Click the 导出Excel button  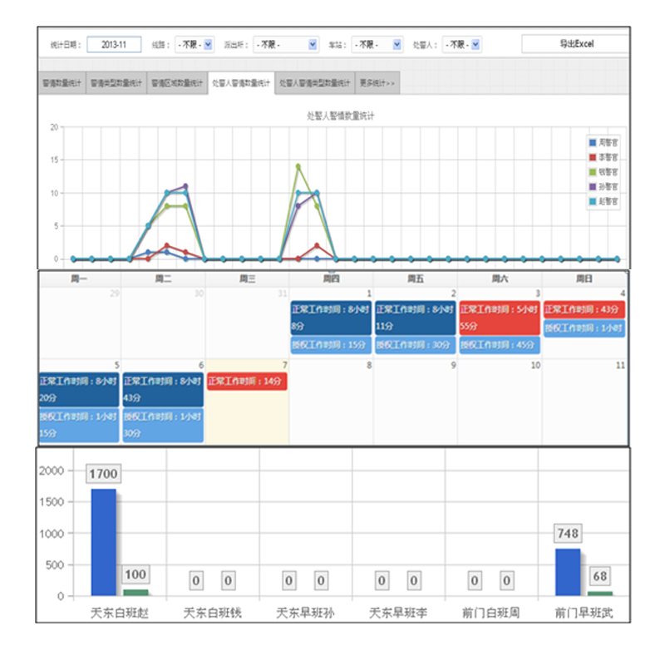tap(575, 44)
